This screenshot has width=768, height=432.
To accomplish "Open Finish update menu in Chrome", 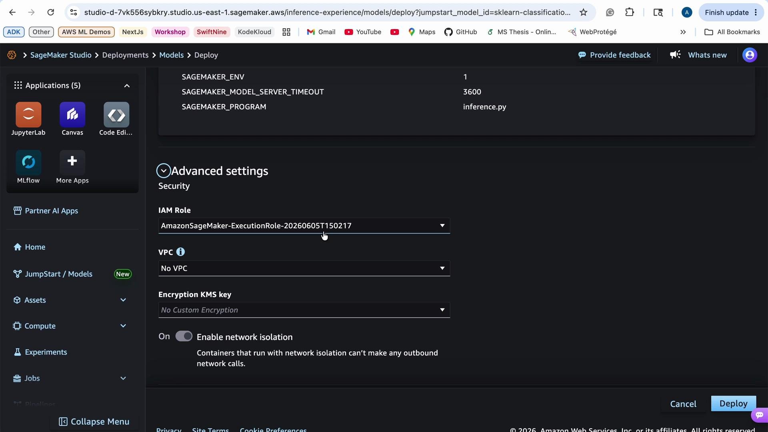I will click(730, 12).
